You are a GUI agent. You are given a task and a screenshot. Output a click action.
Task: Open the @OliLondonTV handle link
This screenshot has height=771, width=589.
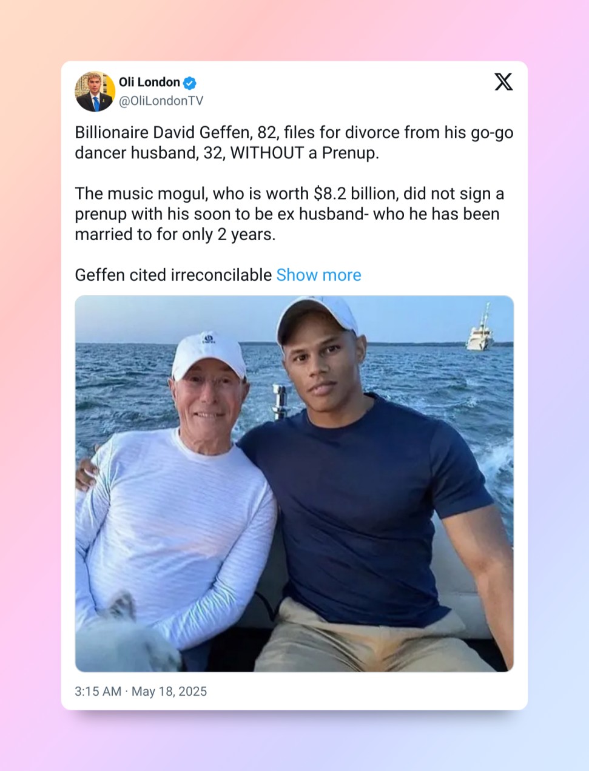(161, 101)
